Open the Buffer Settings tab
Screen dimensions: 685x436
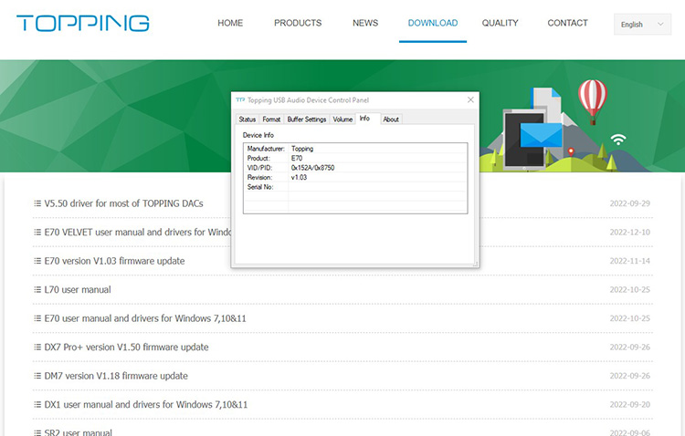coord(307,119)
